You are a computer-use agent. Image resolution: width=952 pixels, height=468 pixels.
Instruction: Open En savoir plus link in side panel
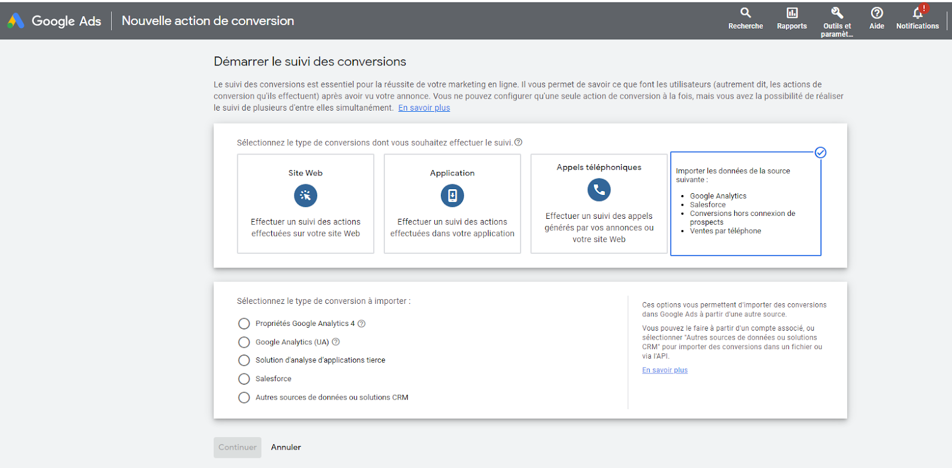(x=665, y=370)
